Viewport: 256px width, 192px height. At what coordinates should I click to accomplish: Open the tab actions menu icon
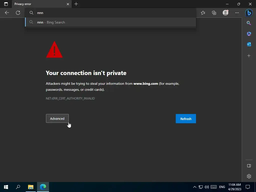(x=6, y=4)
